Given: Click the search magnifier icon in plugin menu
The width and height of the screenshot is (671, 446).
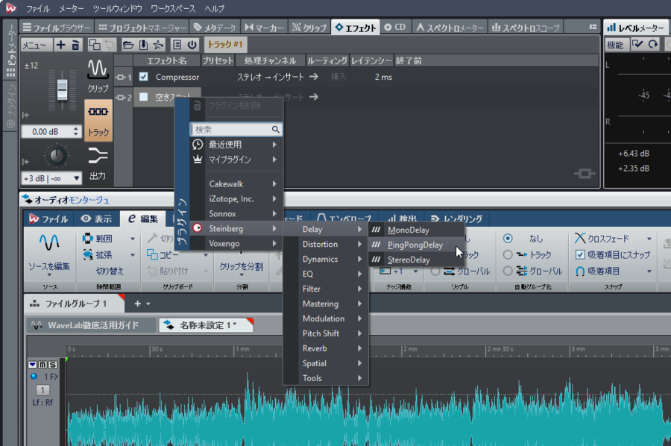Looking at the screenshot, I should click(275, 129).
